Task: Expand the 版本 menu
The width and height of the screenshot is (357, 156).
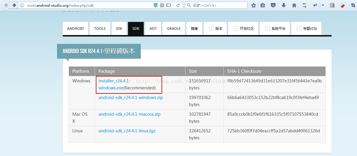Action: pos(215,29)
